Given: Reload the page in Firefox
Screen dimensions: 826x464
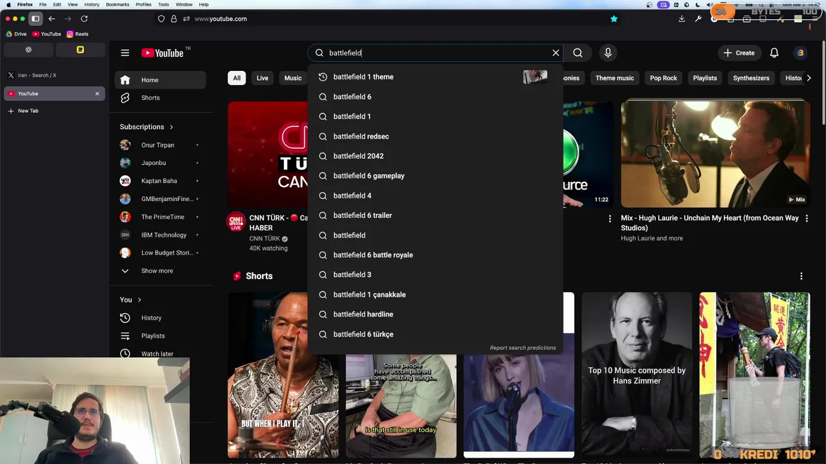Looking at the screenshot, I should pos(84,19).
